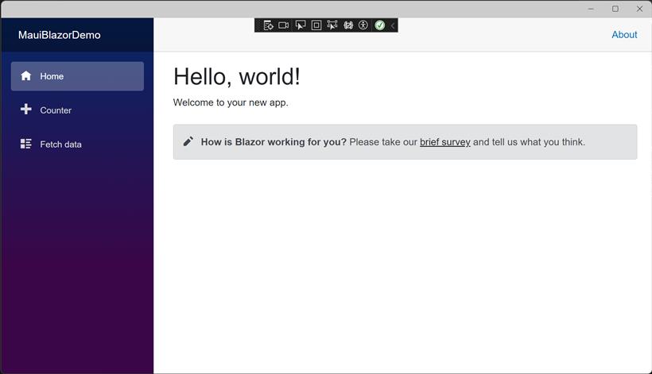
Task: Maximize the application window
Action: tap(615, 9)
